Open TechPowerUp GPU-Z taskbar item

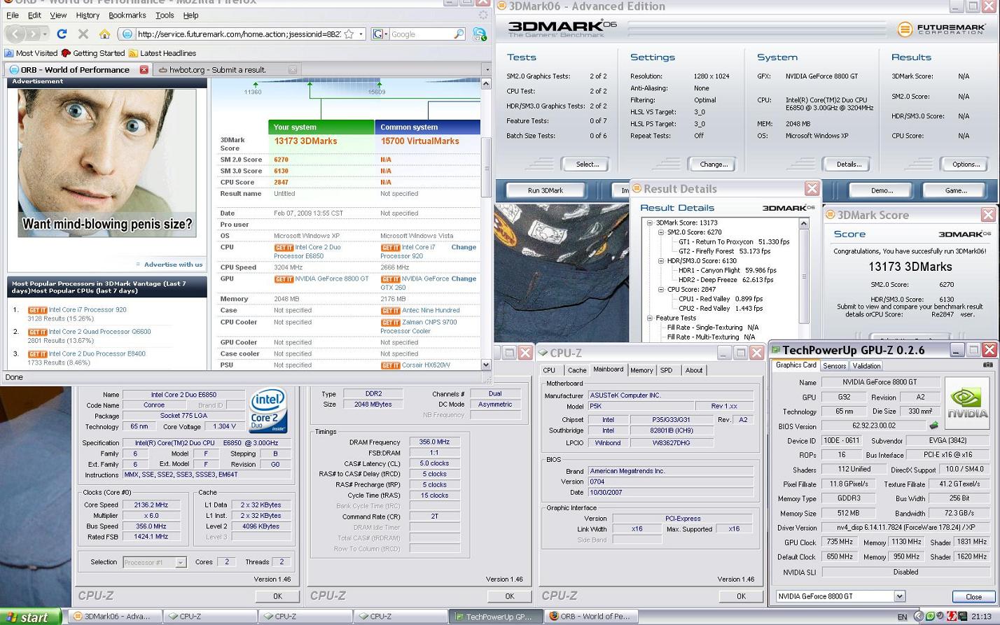click(x=495, y=617)
